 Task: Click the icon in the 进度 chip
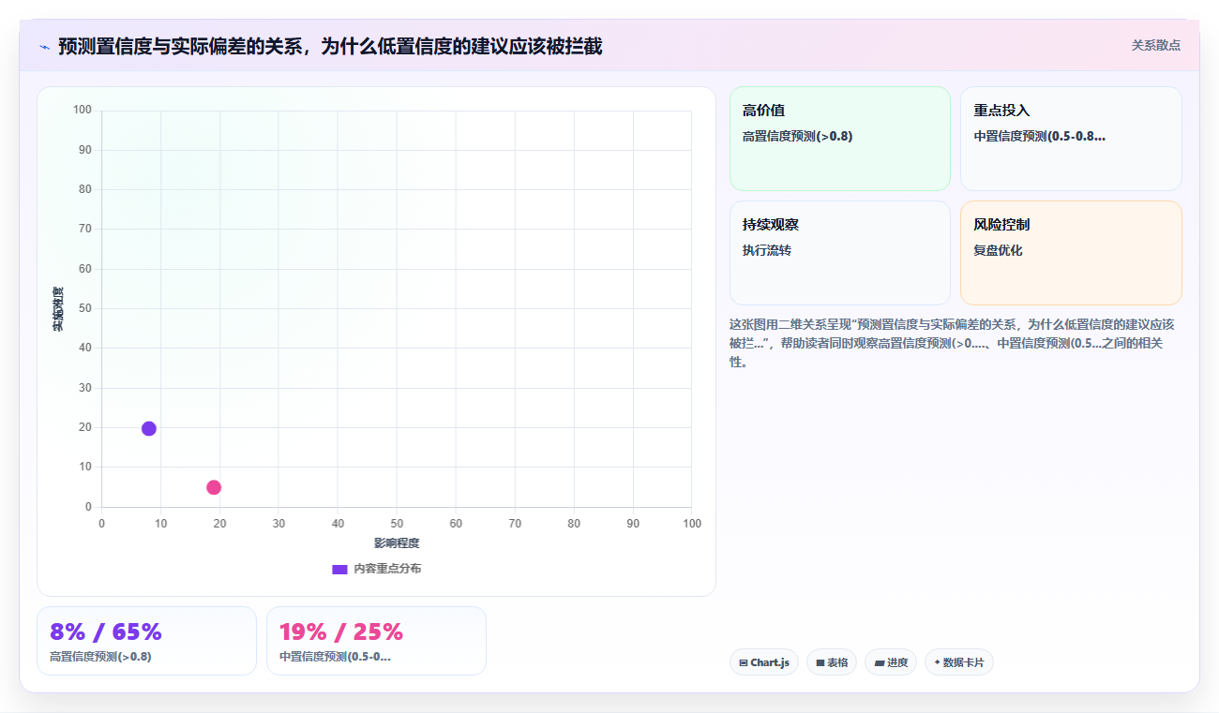point(880,662)
